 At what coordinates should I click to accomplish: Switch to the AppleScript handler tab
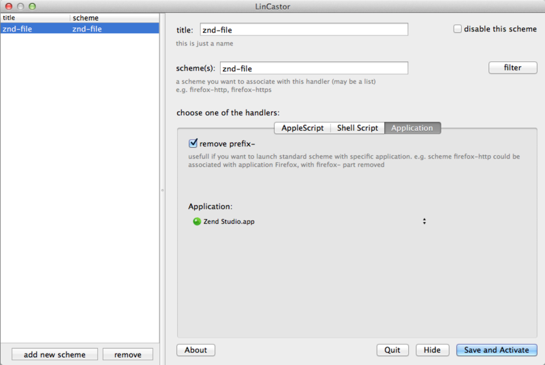[302, 128]
